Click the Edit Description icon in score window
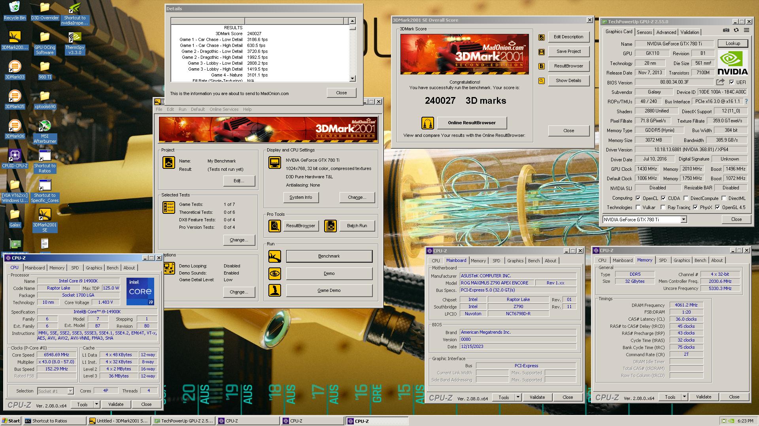 pos(542,37)
